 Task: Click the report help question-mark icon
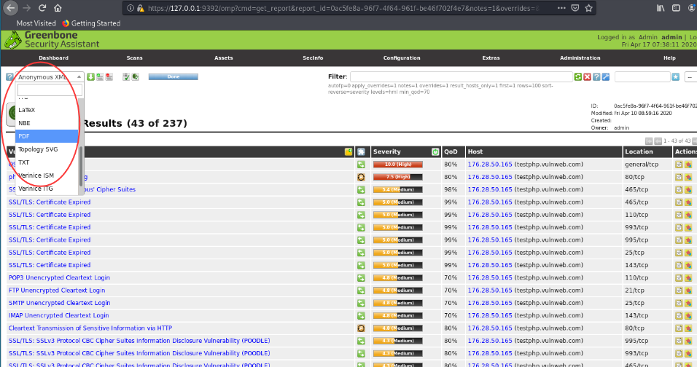[x=9, y=76]
